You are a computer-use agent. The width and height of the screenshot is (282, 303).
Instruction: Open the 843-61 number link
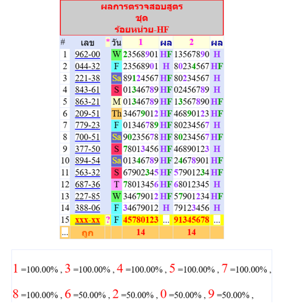(x=87, y=90)
